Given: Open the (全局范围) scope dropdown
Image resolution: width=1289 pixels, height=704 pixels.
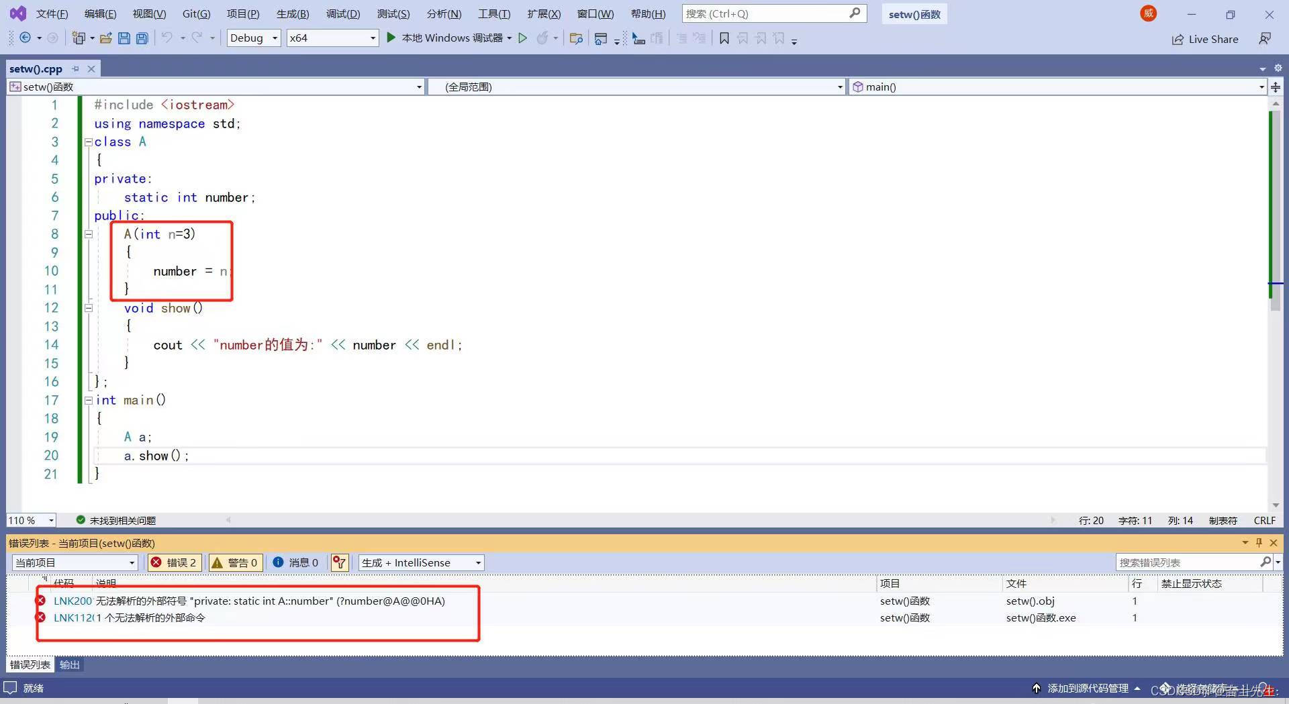Looking at the screenshot, I should [x=636, y=87].
